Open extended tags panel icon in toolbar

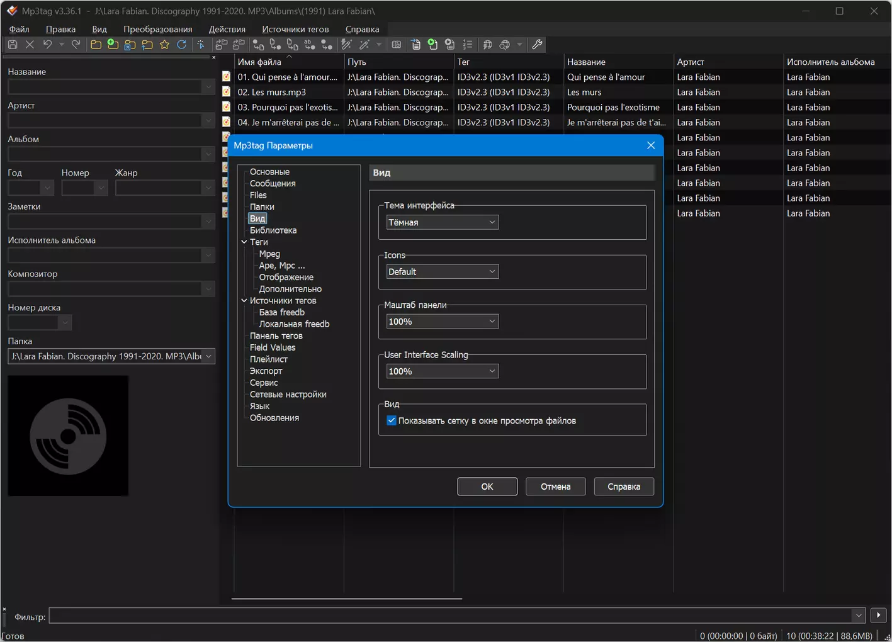pyautogui.click(x=396, y=45)
